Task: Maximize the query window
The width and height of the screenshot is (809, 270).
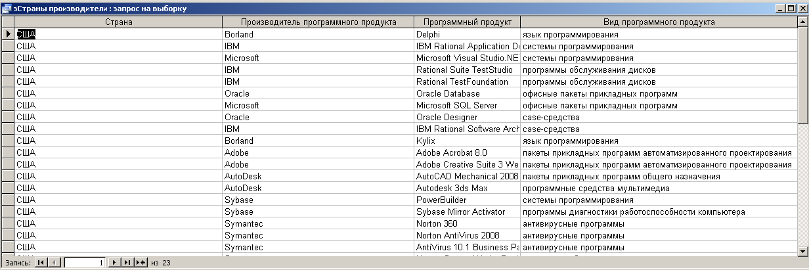Action: tap(790, 9)
